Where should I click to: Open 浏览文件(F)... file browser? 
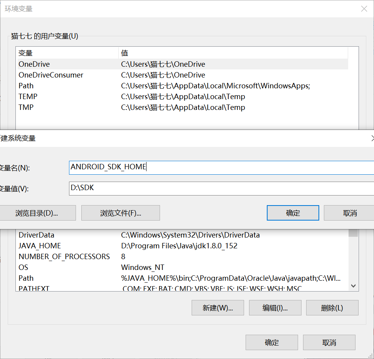pos(121,213)
